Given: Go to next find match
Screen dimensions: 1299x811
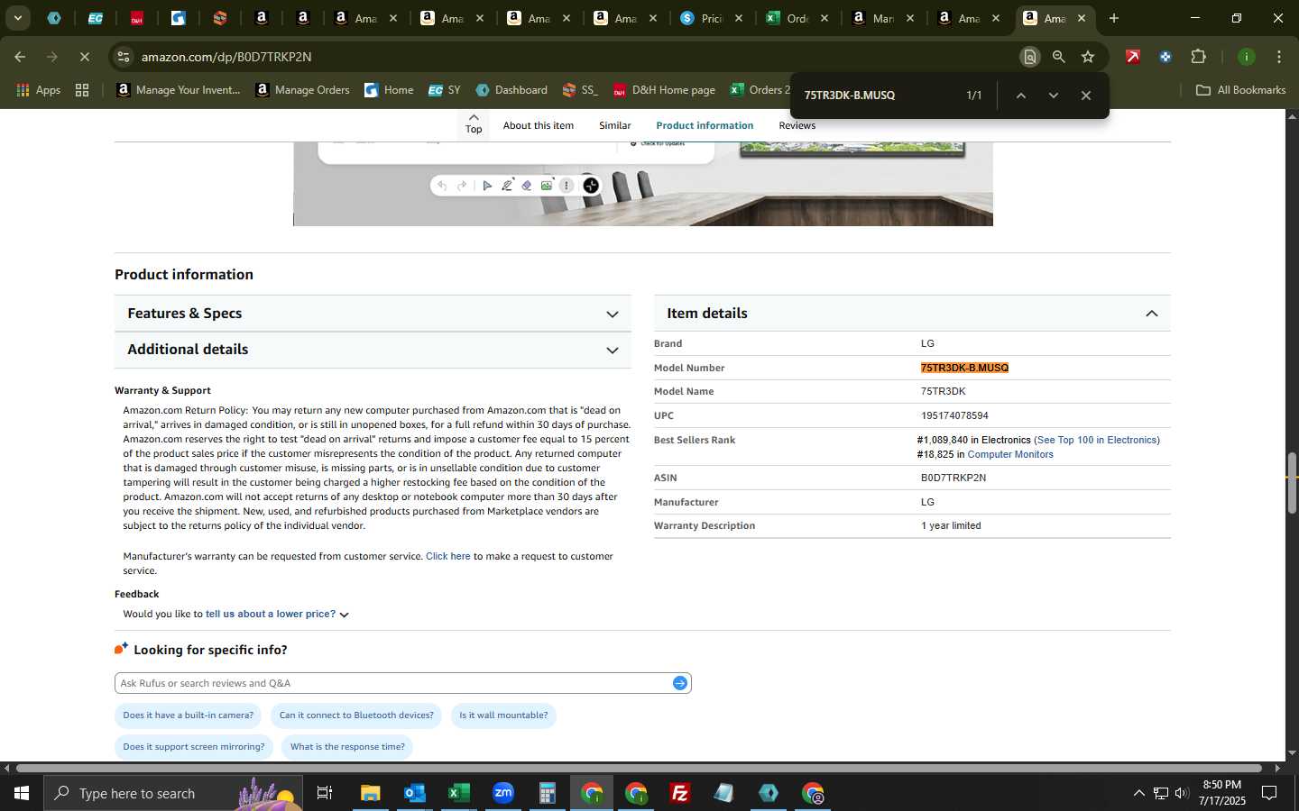Looking at the screenshot, I should (x=1054, y=96).
